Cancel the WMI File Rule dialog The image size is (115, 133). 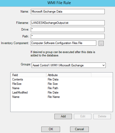[79, 129]
